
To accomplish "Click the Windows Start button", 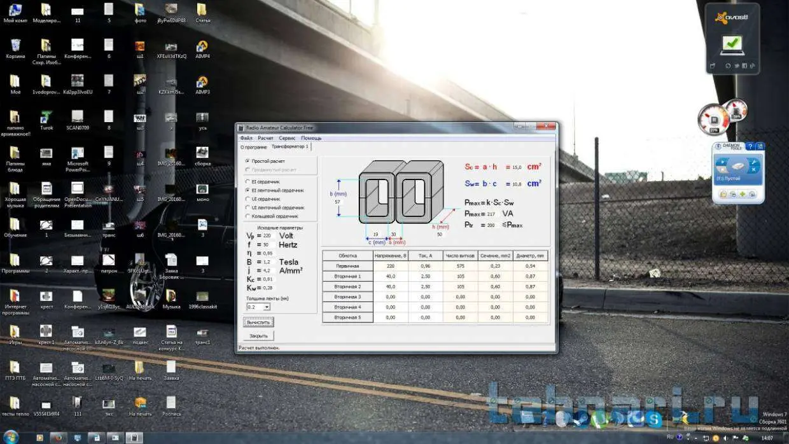I will tap(11, 438).
